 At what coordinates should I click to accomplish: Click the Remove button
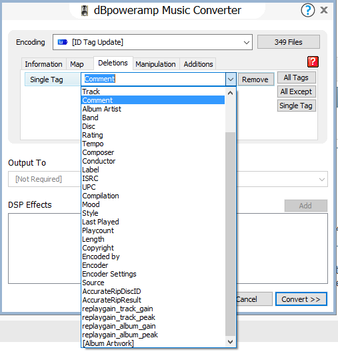255,79
